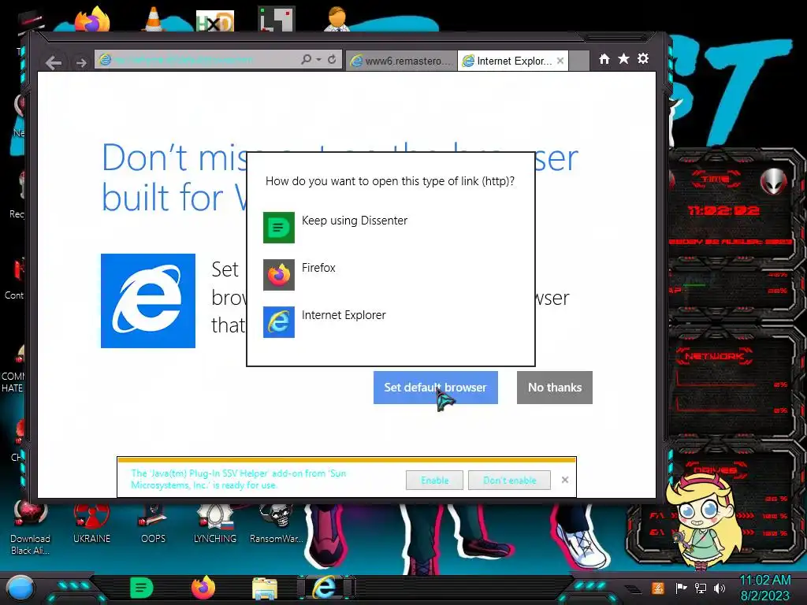807x605 pixels.
Task: Open the LYNCHING desktop icon
Action: [x=215, y=524]
